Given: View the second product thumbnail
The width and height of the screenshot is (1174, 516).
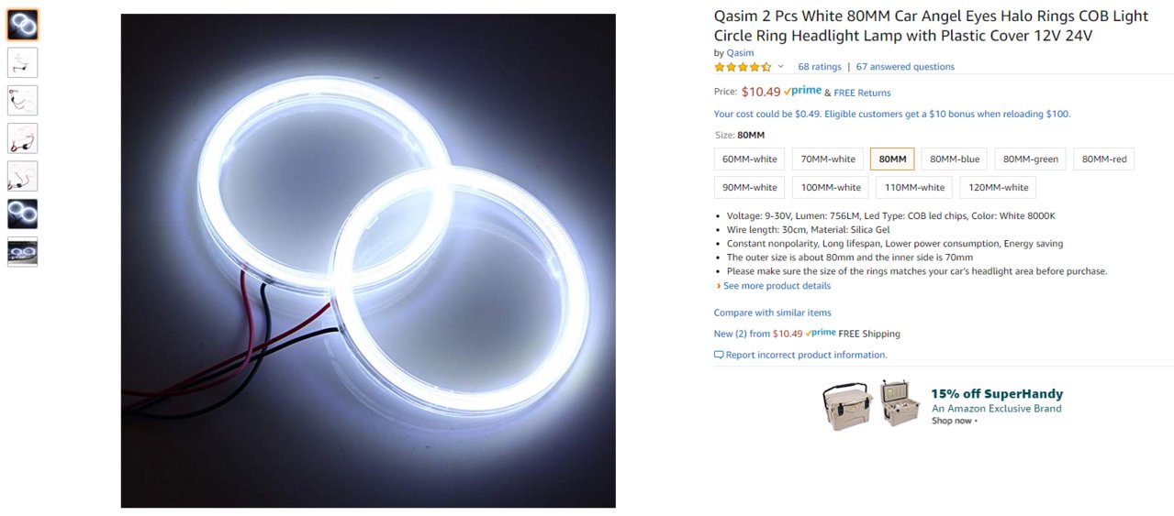Looking at the screenshot, I should tap(22, 62).
